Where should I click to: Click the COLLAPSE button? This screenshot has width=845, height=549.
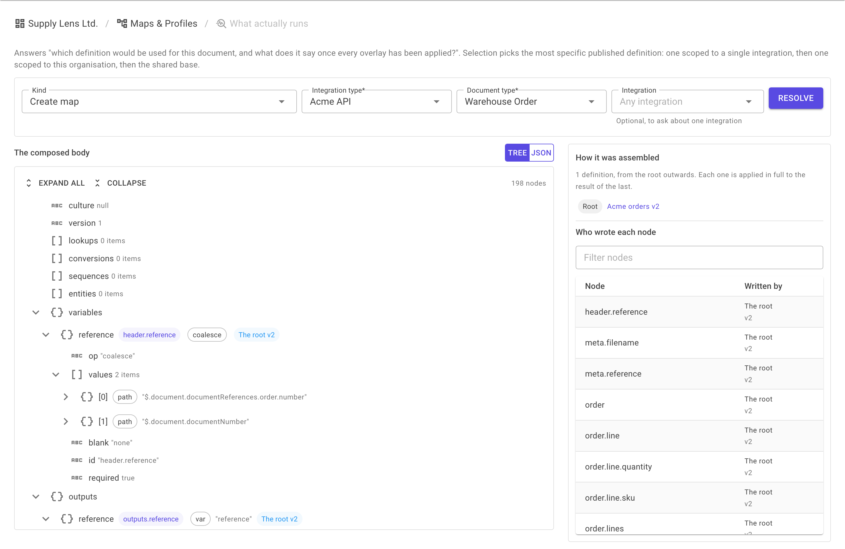click(x=120, y=183)
